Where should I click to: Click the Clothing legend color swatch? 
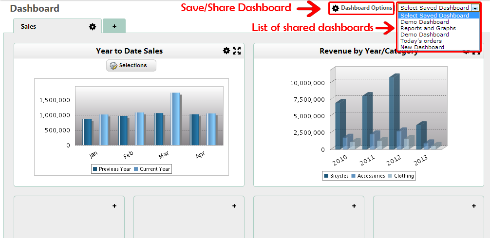click(391, 176)
